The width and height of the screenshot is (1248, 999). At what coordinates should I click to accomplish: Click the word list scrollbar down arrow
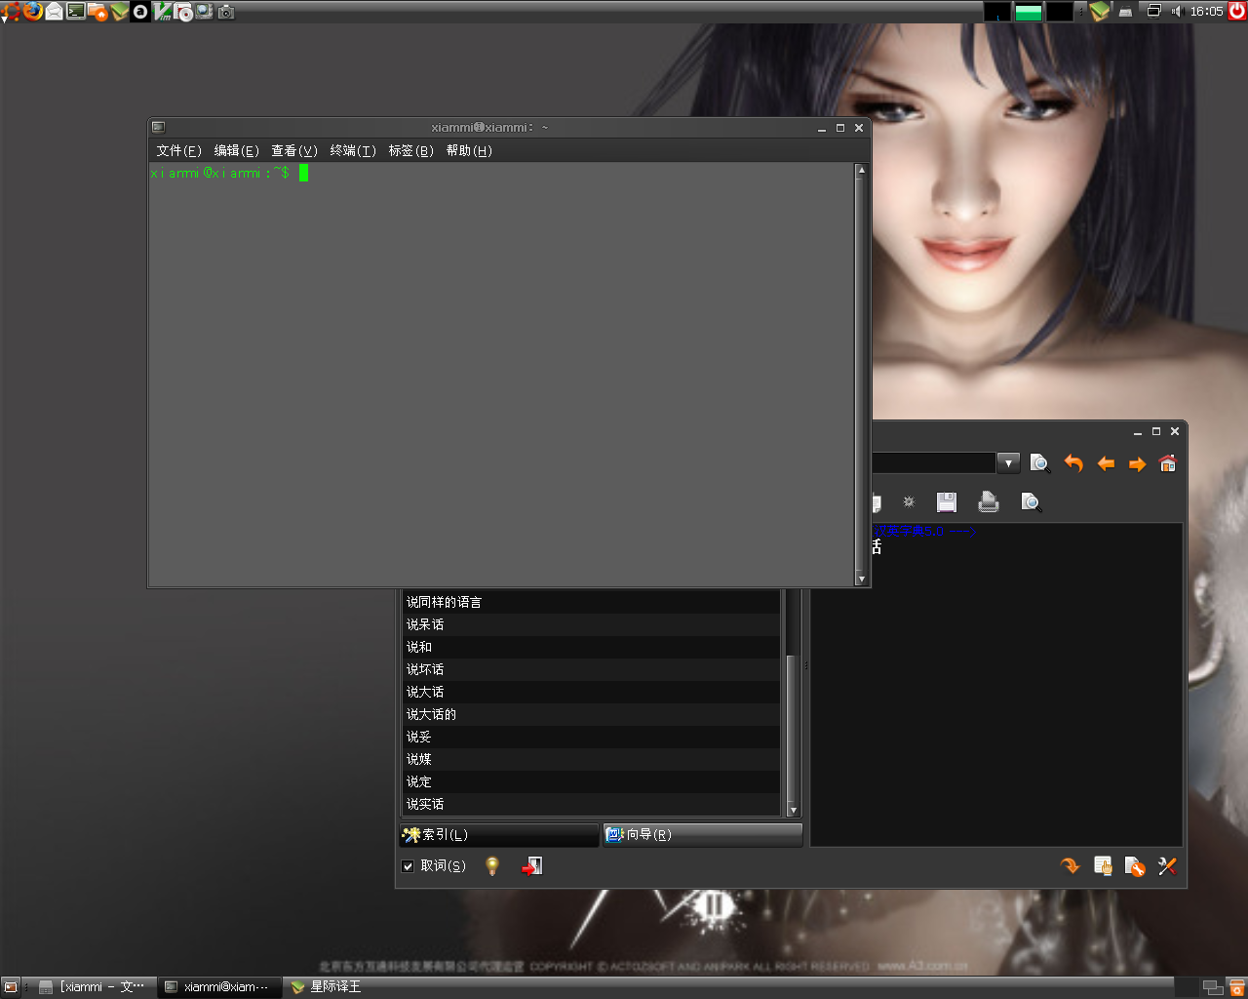coord(793,810)
